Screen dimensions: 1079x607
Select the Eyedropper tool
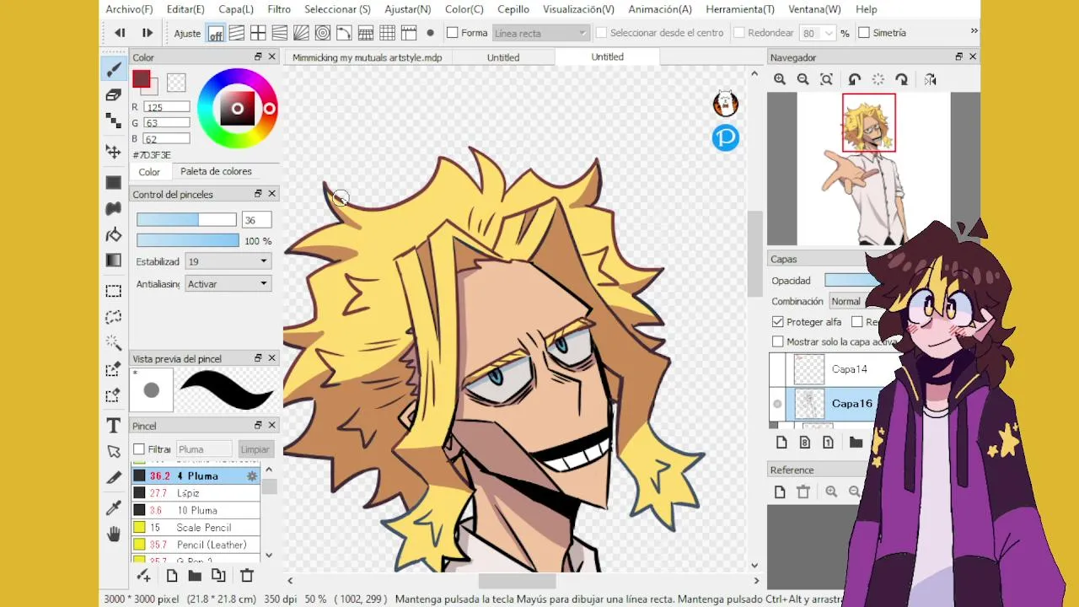[x=113, y=508]
